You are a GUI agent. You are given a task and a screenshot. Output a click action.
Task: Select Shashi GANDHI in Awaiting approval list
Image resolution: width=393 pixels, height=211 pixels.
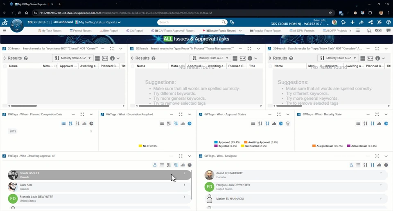pyautogui.click(x=99, y=175)
